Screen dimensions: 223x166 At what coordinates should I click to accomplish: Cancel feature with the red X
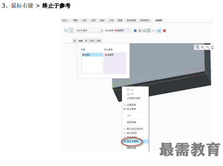pos(164,31)
